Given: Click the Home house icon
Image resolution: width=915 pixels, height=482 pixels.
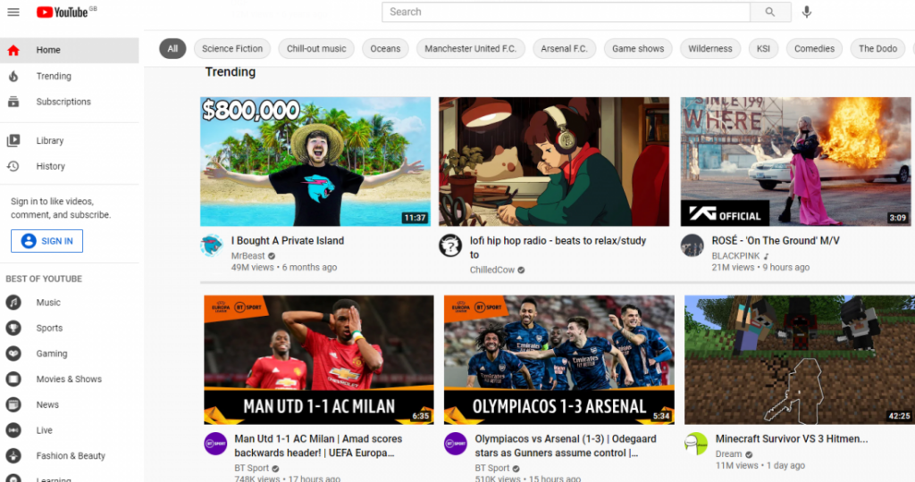Looking at the screenshot, I should pos(13,50).
